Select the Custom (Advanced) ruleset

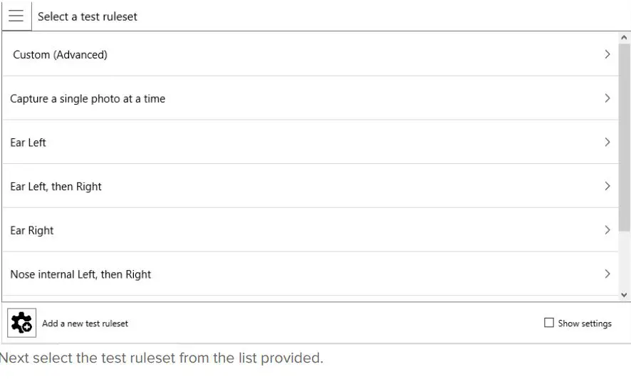click(61, 55)
